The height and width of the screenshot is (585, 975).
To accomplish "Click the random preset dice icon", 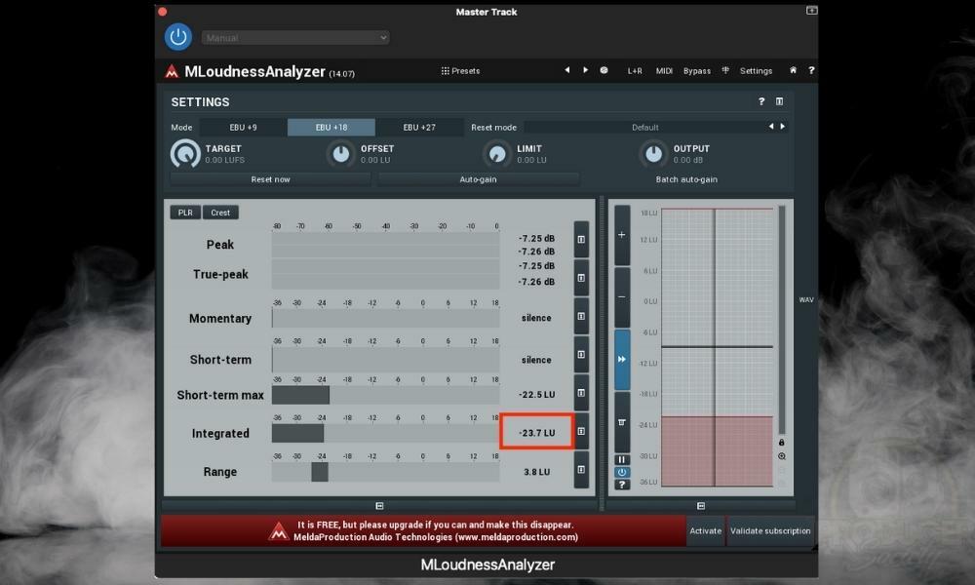I will [x=604, y=70].
